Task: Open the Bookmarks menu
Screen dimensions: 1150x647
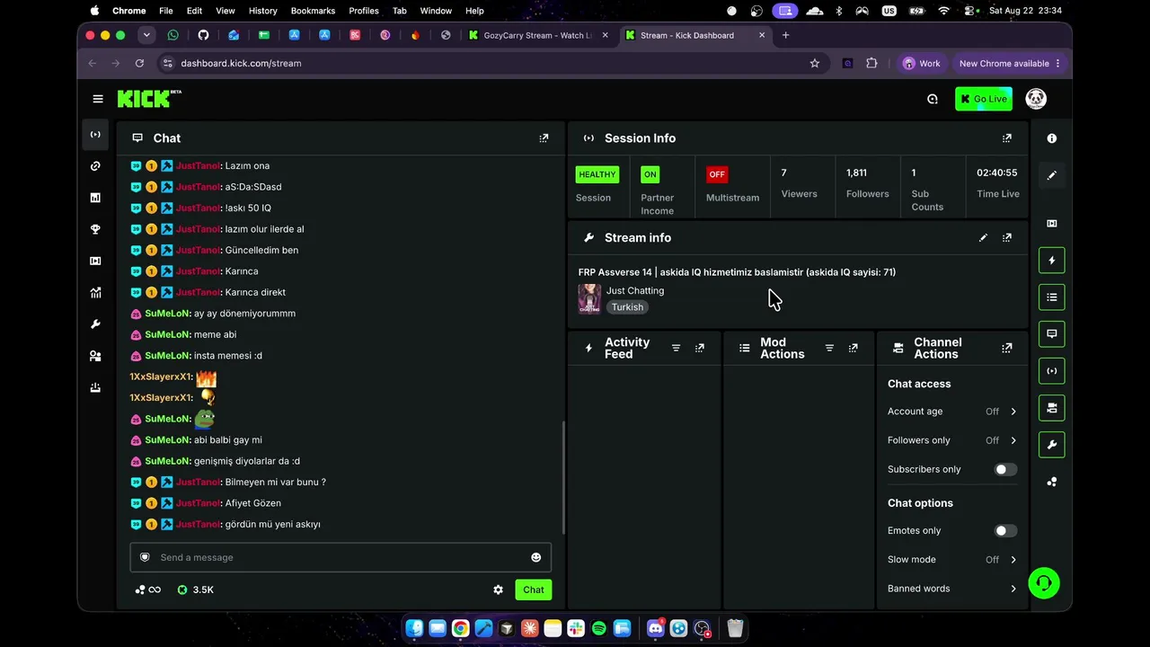Action: click(x=313, y=11)
